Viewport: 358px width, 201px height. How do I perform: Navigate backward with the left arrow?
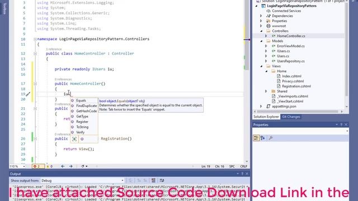click(63, 166)
